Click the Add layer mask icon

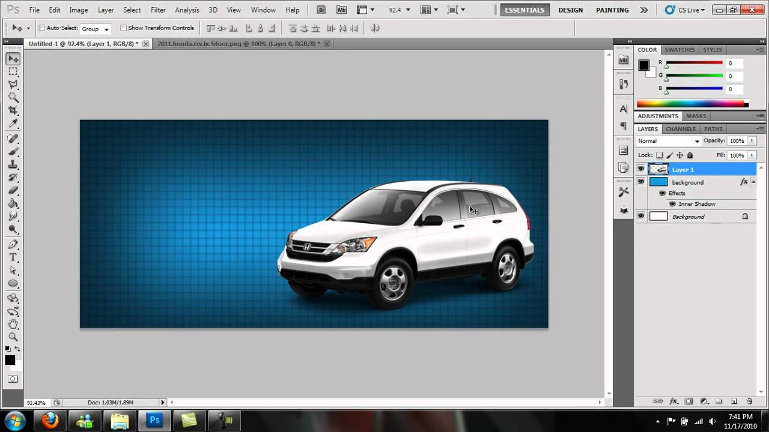pos(688,401)
